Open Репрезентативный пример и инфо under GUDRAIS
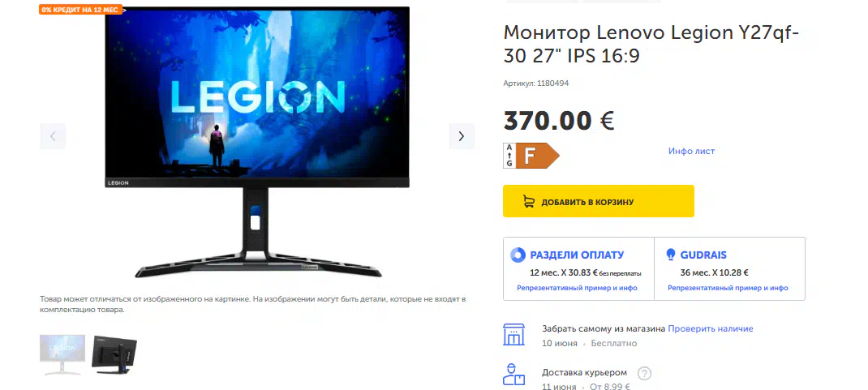The image size is (868, 390). point(728,288)
